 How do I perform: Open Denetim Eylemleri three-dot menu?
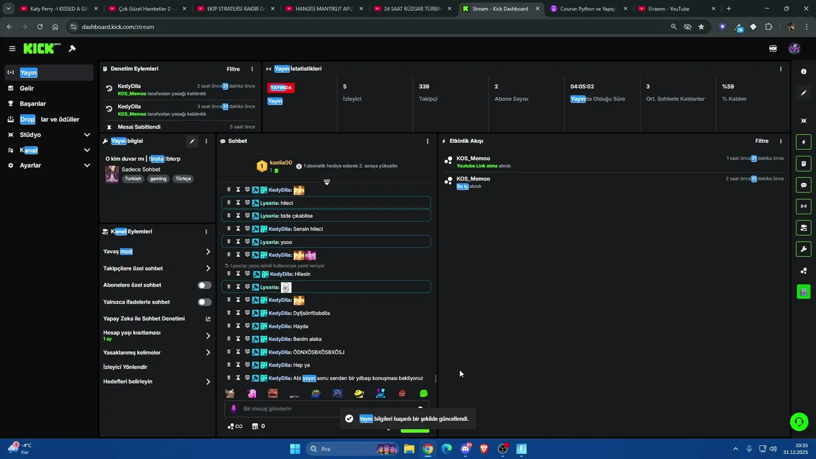pos(252,69)
